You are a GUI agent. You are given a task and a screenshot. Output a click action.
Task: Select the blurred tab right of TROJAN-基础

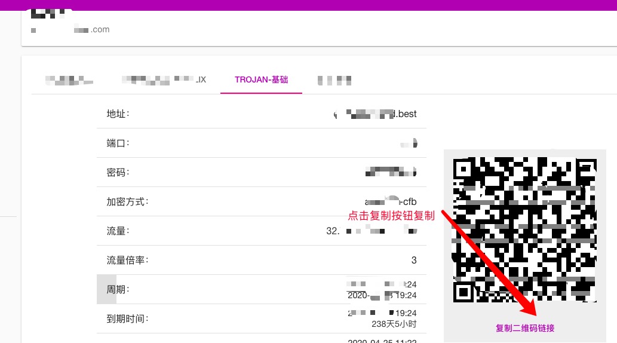pyautogui.click(x=334, y=79)
